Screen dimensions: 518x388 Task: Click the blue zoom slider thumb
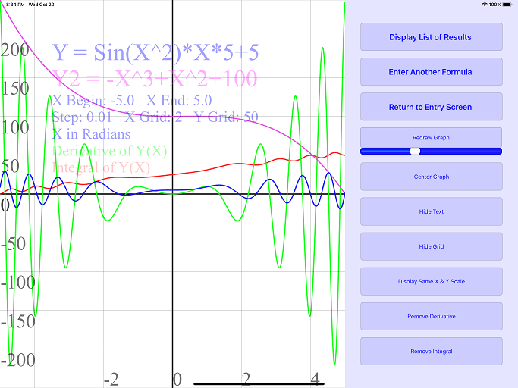click(x=415, y=151)
